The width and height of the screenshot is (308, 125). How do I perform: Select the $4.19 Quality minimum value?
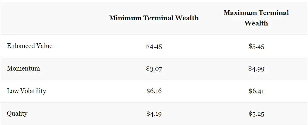coord(154,114)
